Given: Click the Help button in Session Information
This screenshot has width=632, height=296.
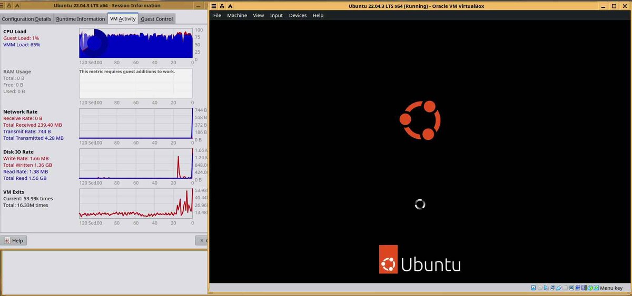Looking at the screenshot, I should coord(14,240).
